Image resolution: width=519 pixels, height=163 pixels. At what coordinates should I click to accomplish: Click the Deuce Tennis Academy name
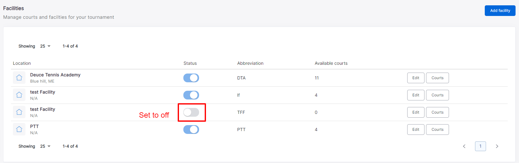[55, 75]
